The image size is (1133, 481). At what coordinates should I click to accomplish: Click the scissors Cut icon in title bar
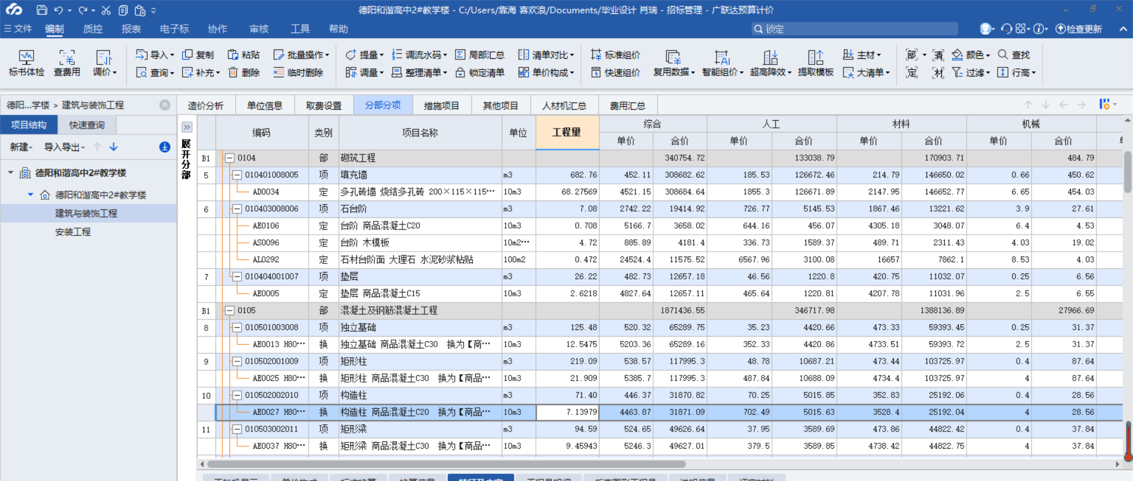106,10
